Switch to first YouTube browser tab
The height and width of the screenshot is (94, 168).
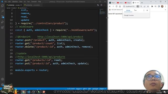pyautogui.click(x=120, y=3)
